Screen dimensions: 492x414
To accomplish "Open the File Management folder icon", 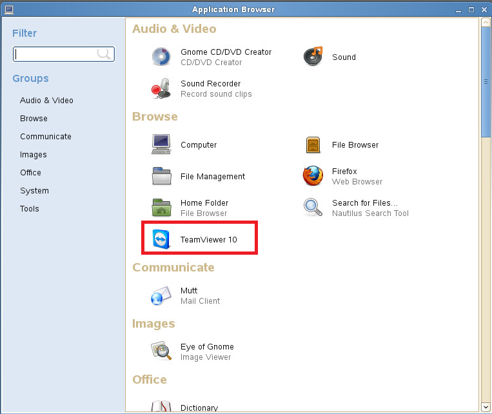I will [162, 176].
